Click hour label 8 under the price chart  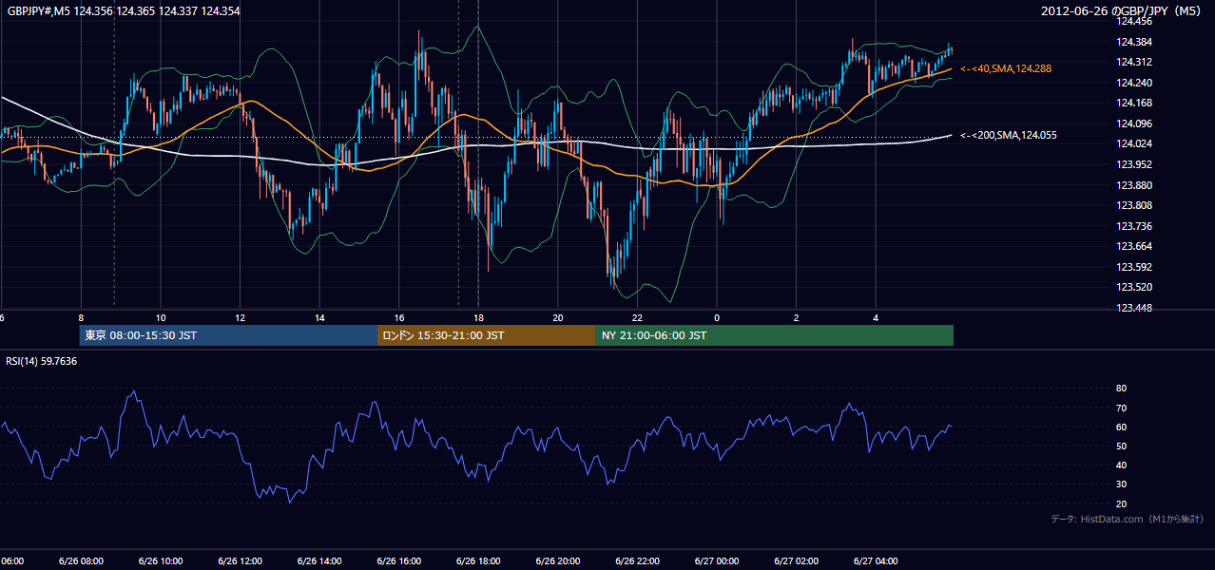[81, 317]
